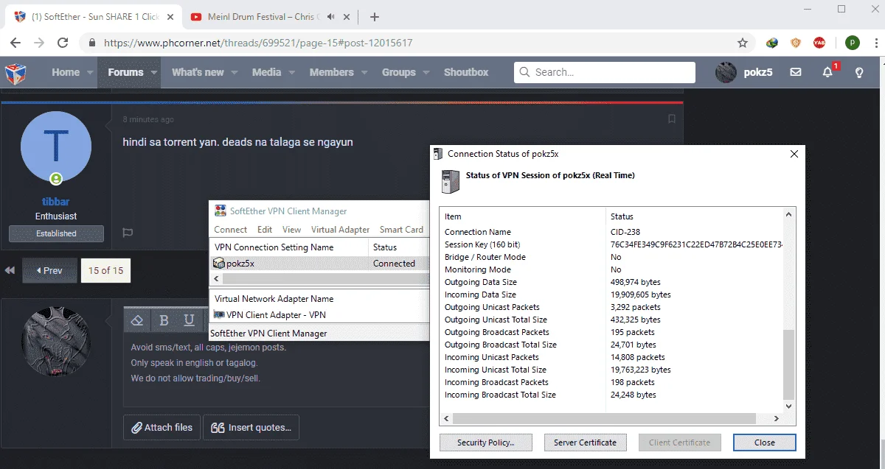Click the SoftEther VPN Client Manager title icon

tap(221, 211)
